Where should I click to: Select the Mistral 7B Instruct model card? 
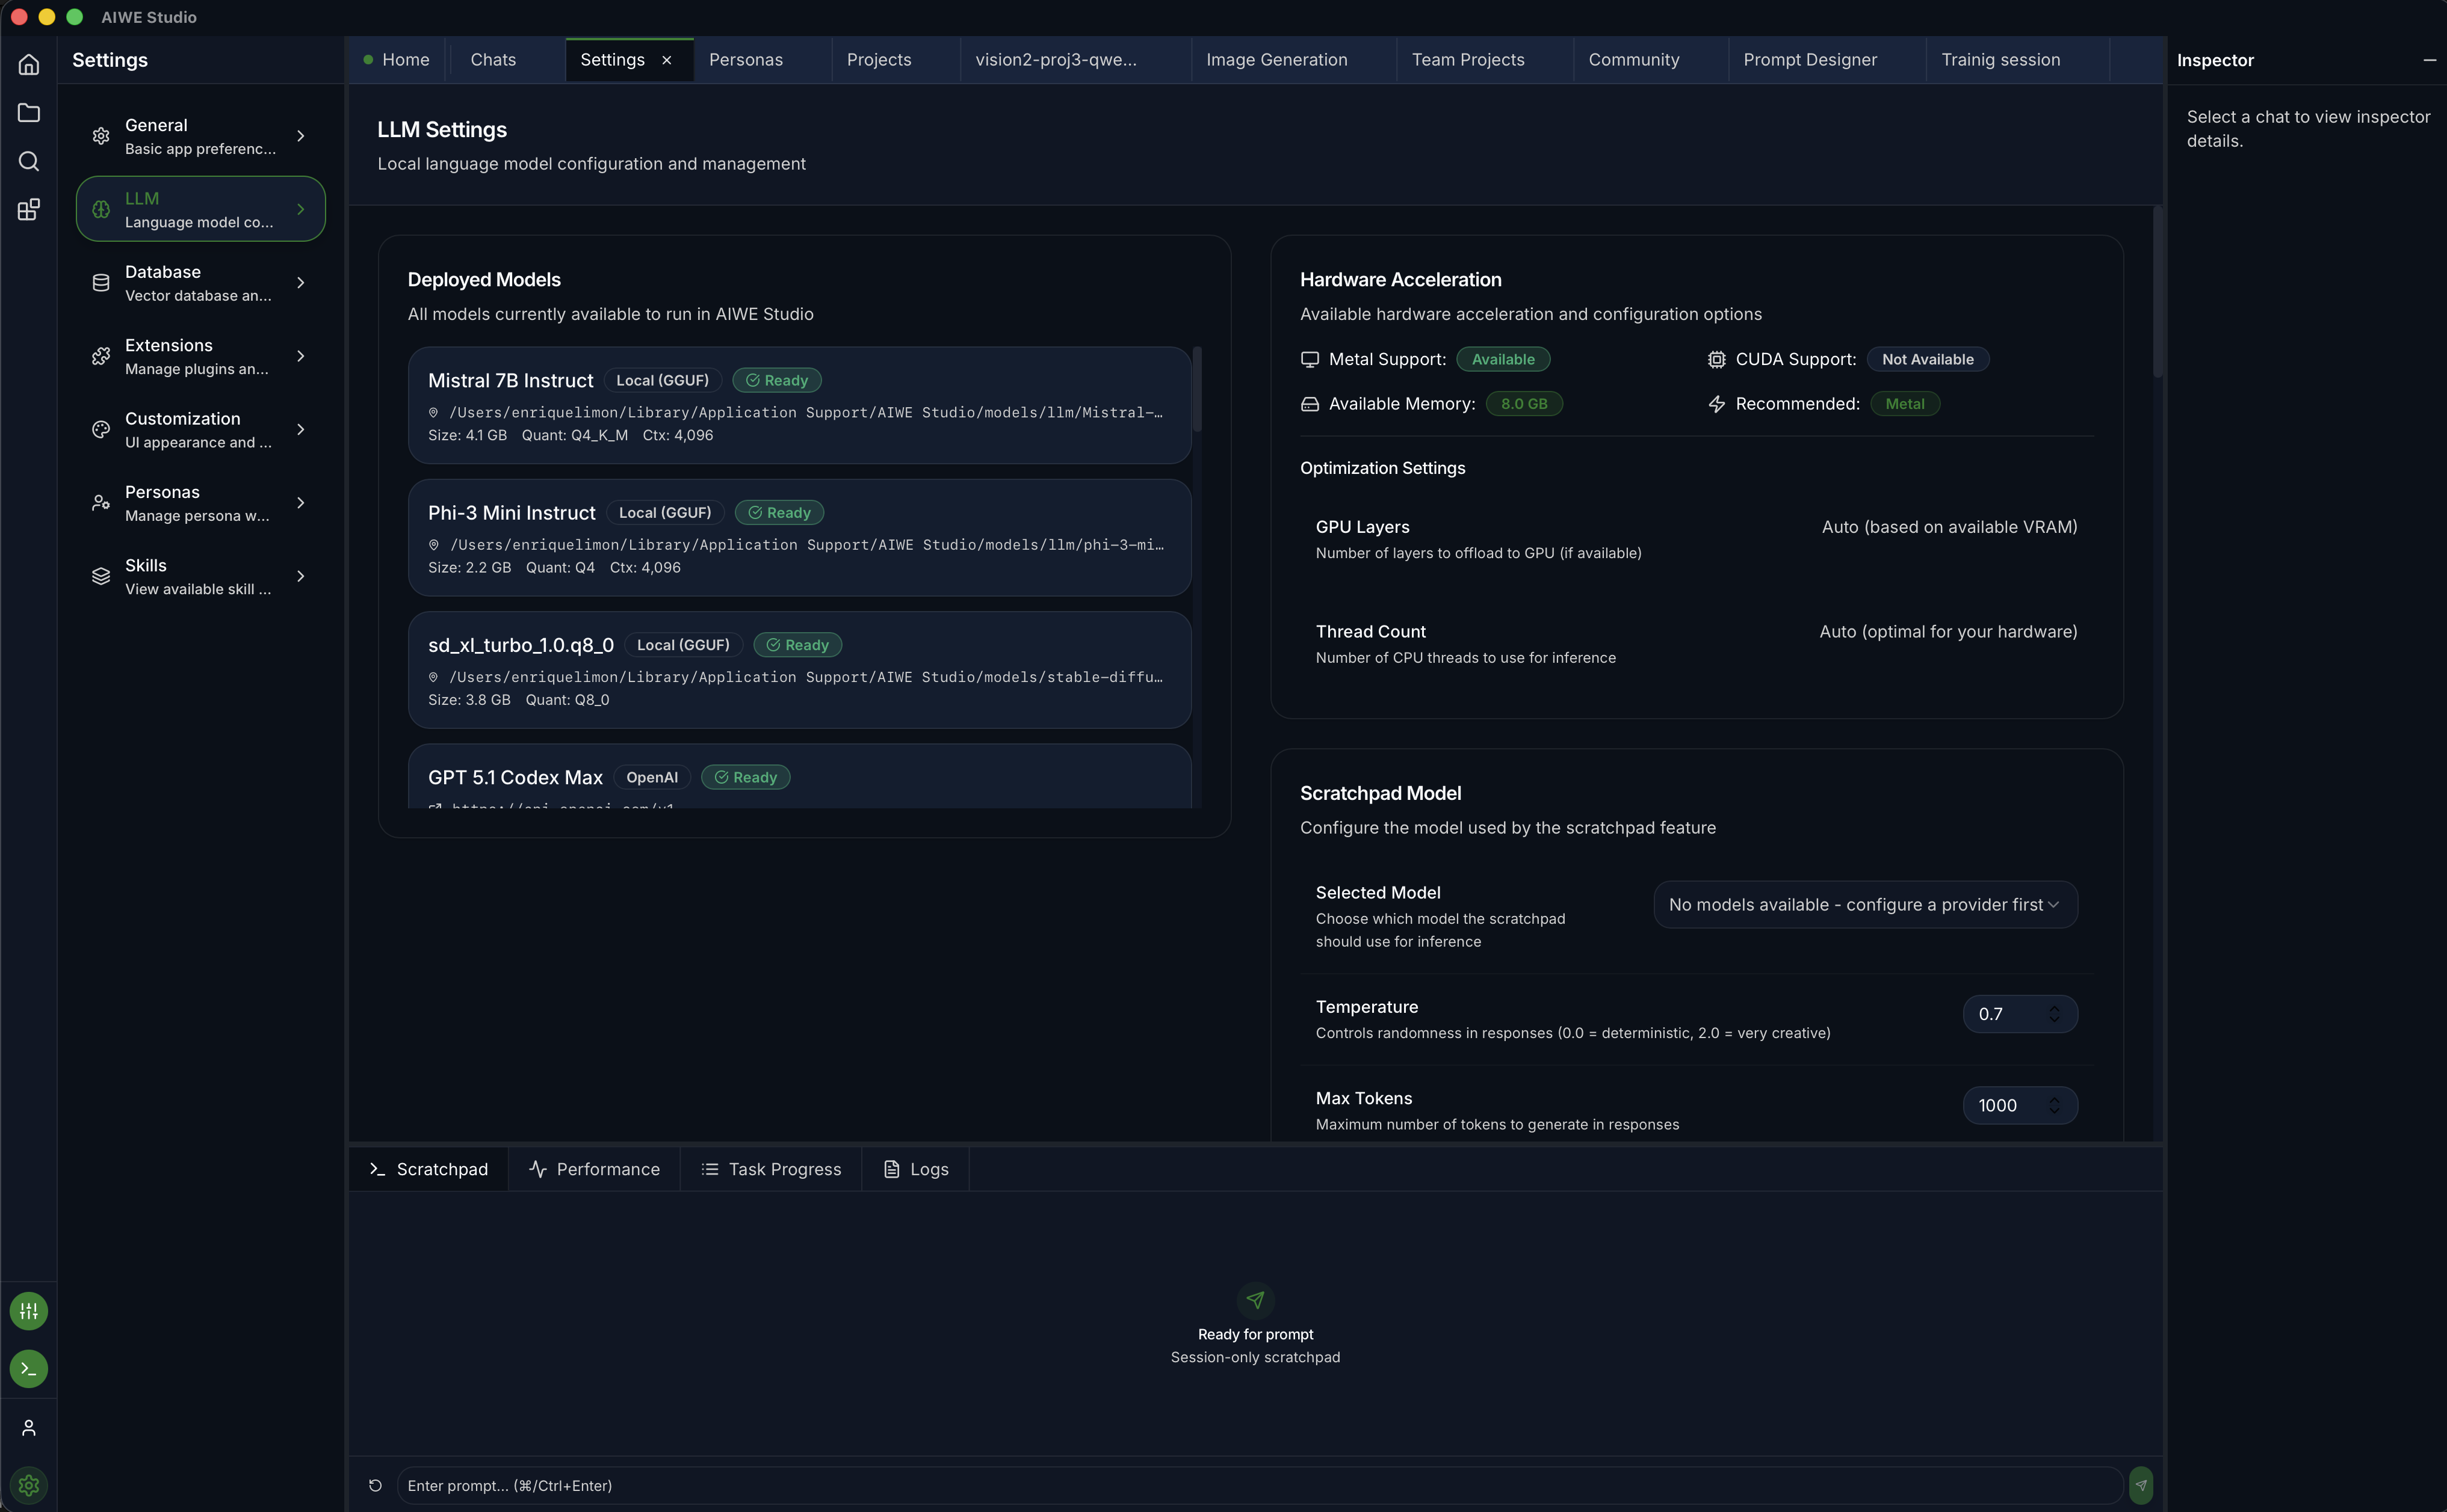click(799, 405)
